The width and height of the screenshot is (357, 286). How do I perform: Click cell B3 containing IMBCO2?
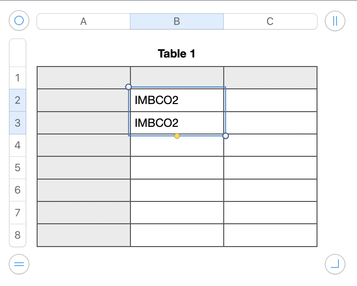pyautogui.click(x=177, y=123)
